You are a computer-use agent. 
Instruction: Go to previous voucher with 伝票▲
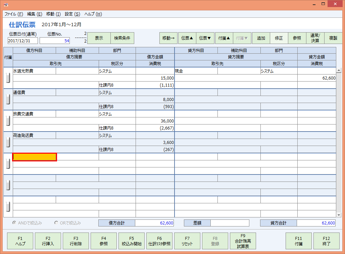coord(187,38)
